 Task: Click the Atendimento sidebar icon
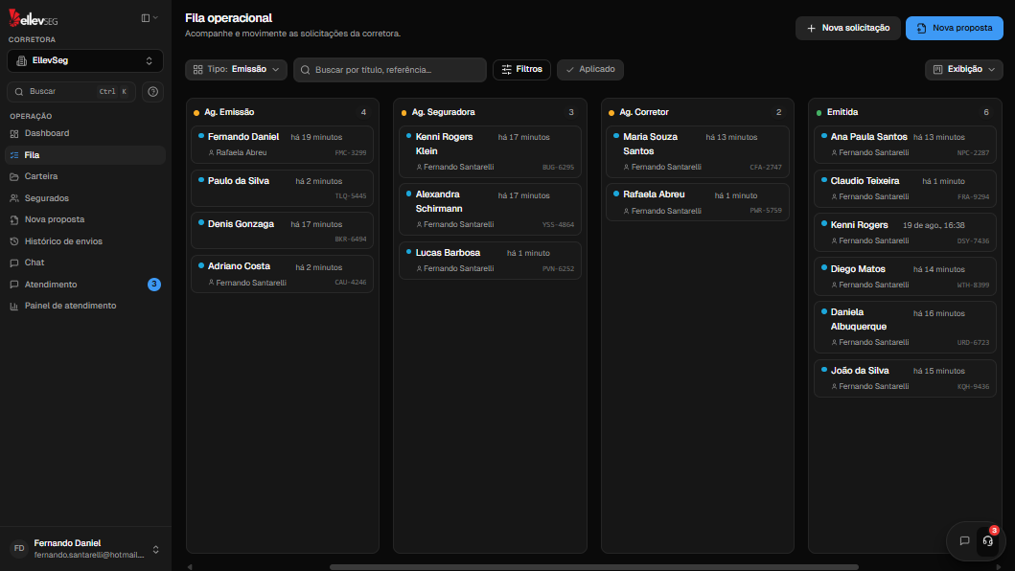click(14, 285)
